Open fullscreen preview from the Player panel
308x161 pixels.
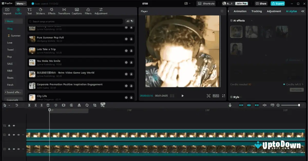pos(223,96)
